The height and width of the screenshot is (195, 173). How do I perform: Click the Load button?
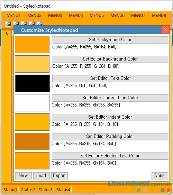pyautogui.click(x=41, y=176)
